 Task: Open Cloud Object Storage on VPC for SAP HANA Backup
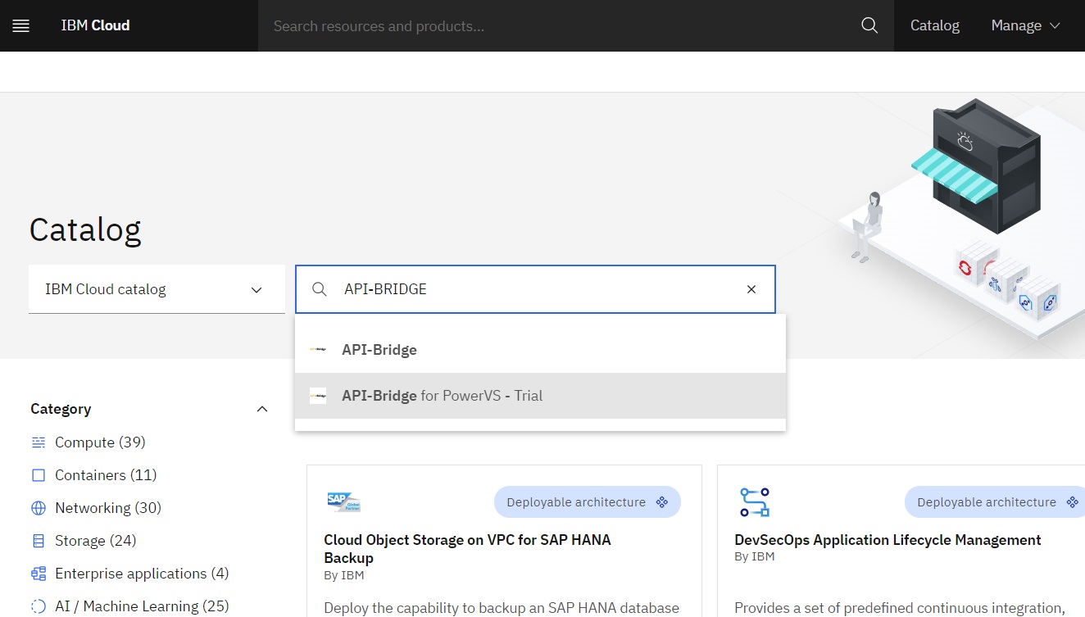point(467,549)
